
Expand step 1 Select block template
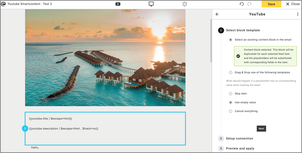(x=243, y=30)
